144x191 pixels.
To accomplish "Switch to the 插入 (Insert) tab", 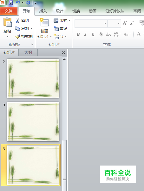I will (43, 11).
